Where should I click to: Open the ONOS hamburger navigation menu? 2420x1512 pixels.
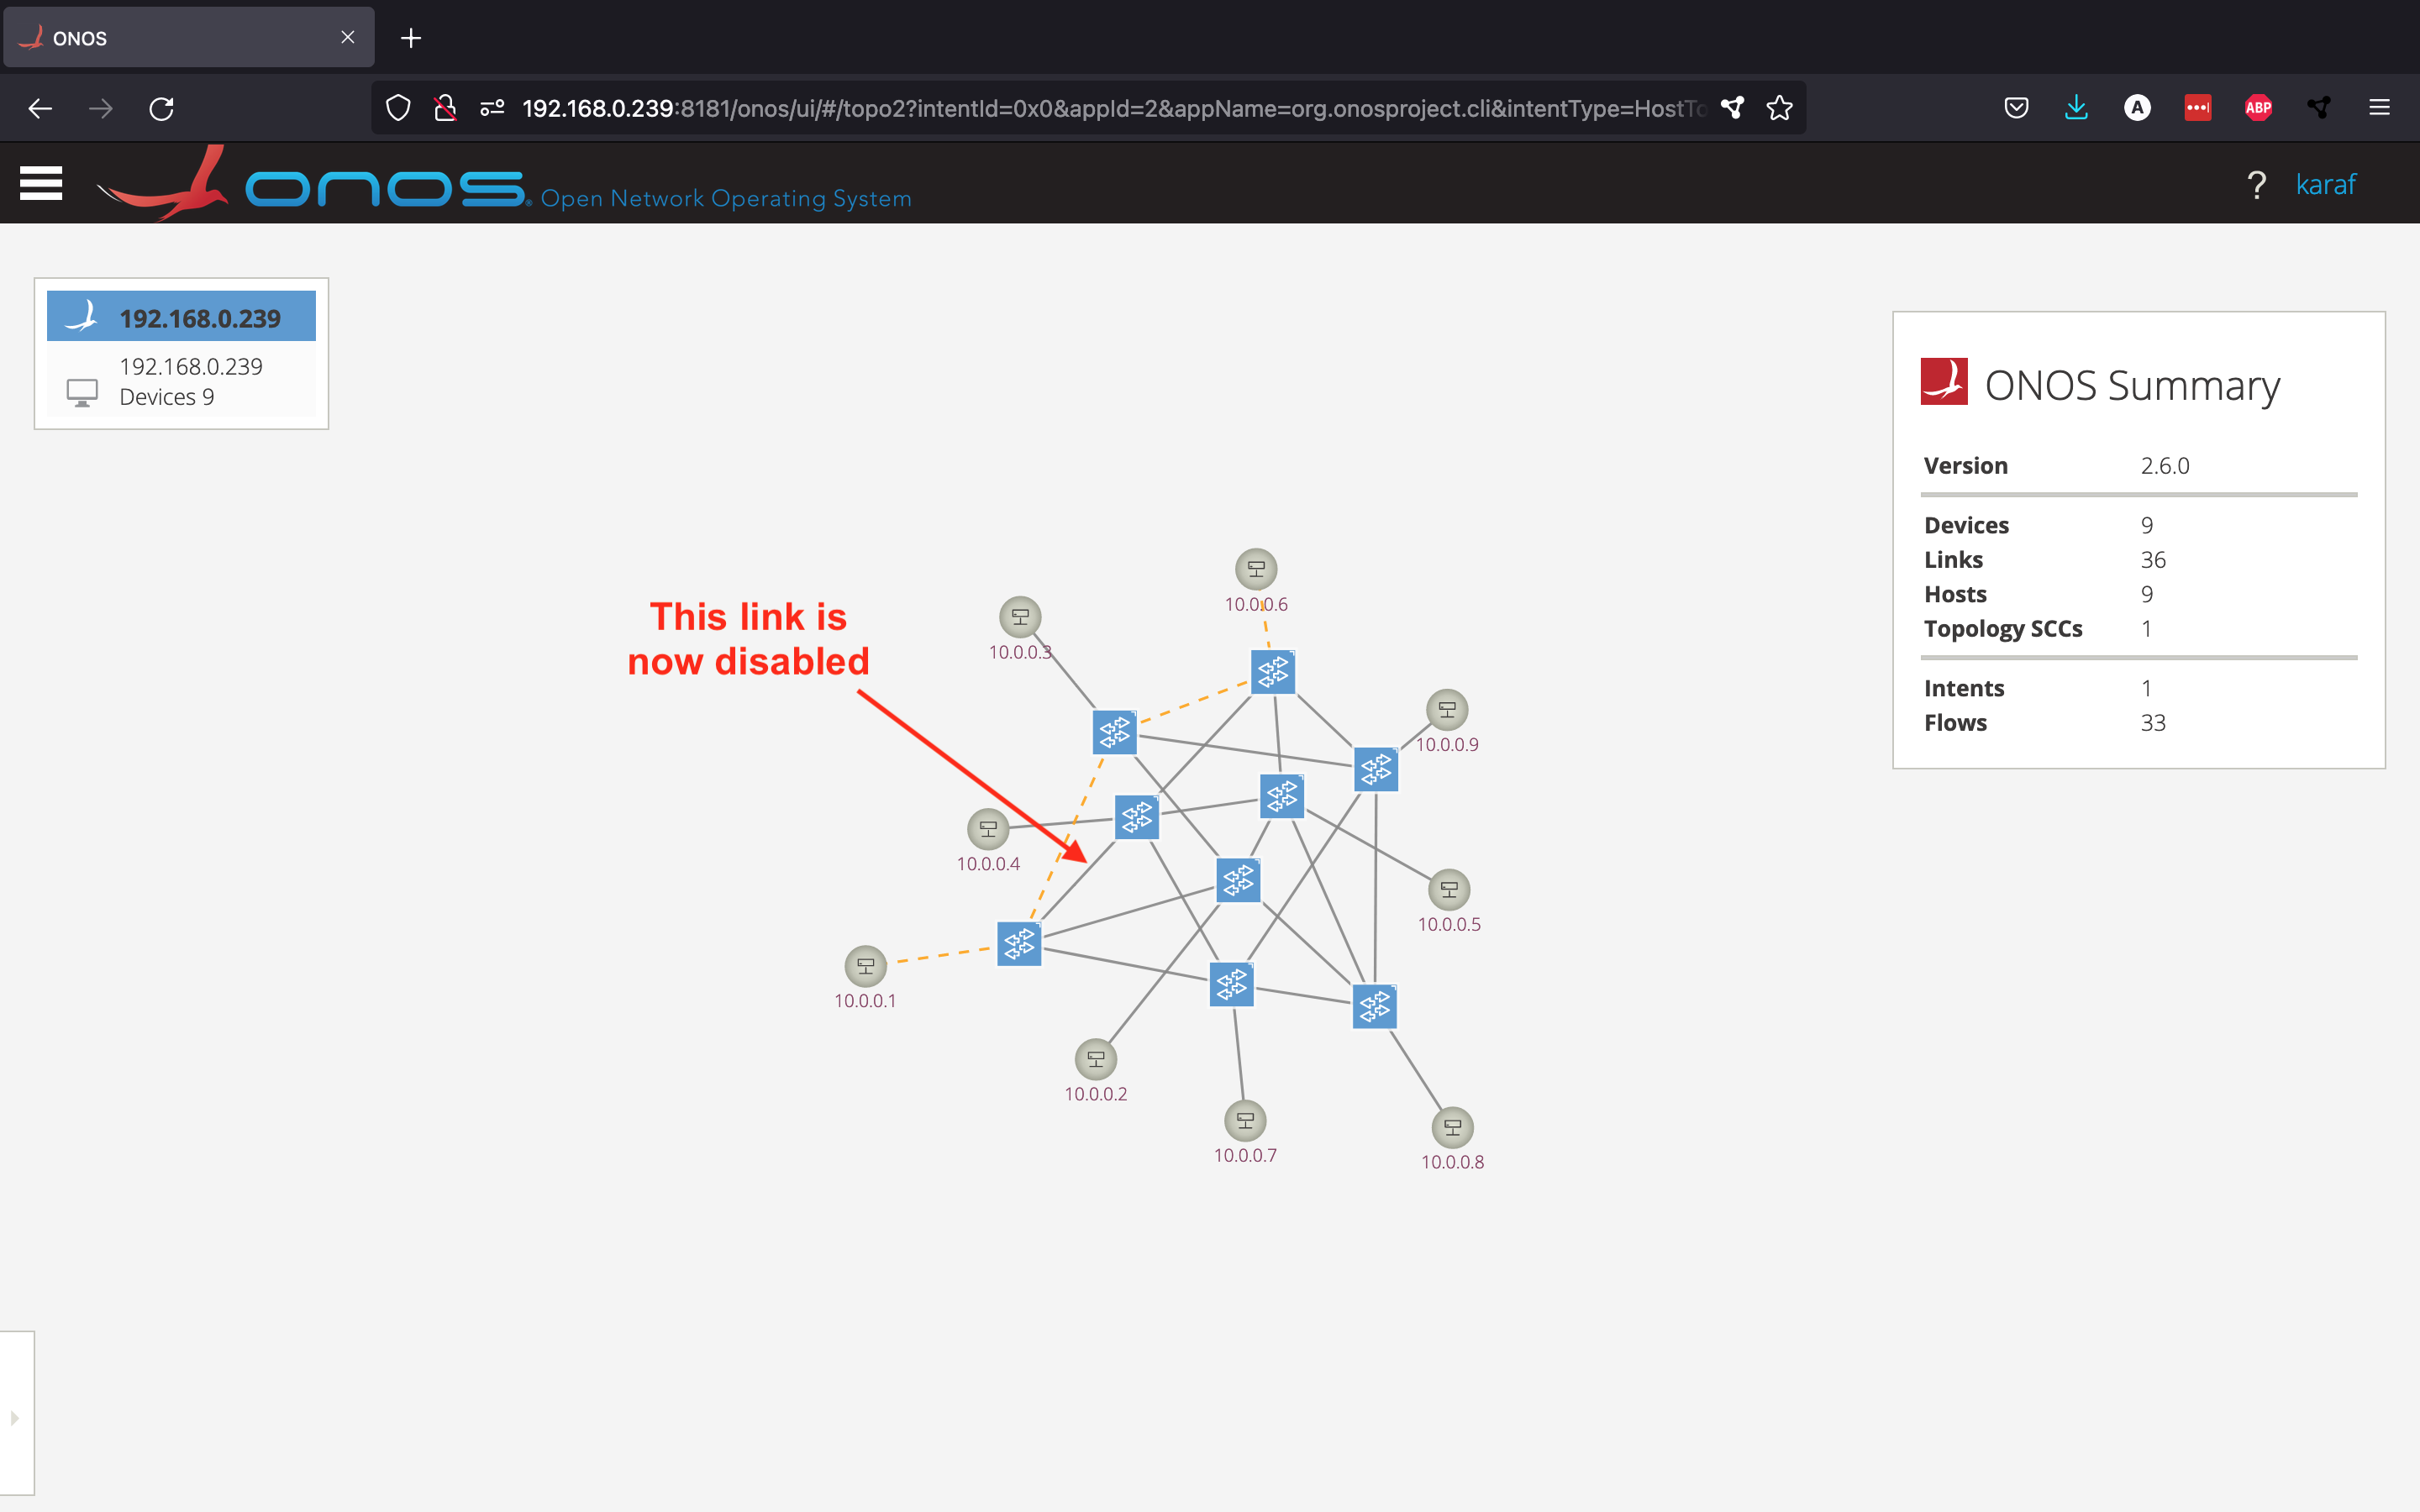pos(41,183)
